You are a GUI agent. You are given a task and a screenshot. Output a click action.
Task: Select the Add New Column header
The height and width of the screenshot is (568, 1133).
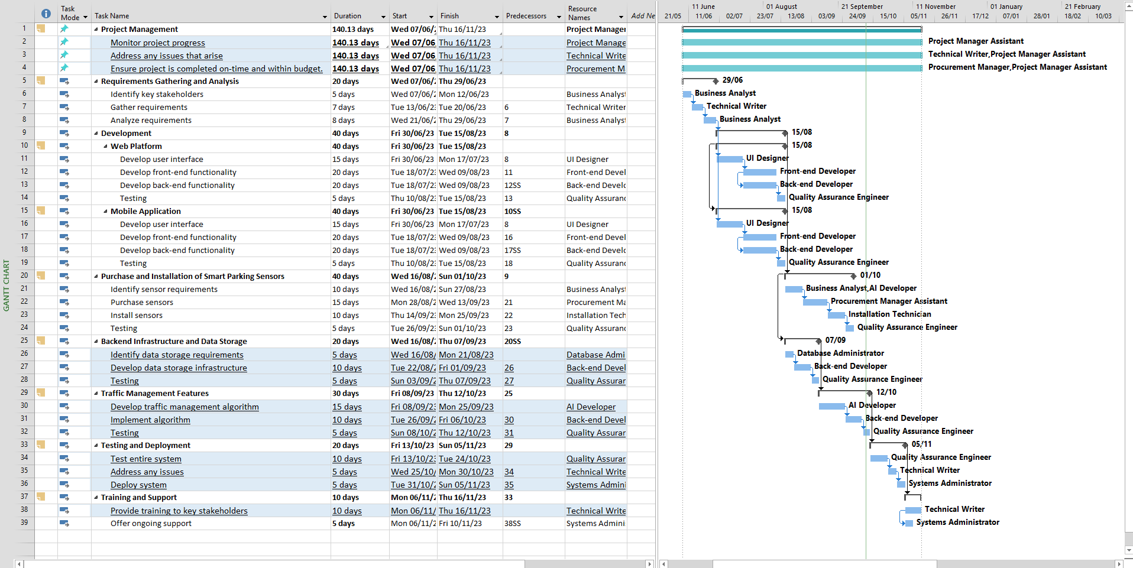(x=643, y=16)
